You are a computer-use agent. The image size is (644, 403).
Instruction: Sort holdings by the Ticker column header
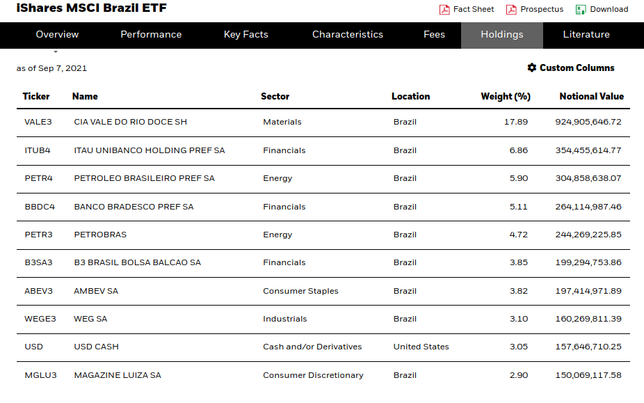[x=36, y=96]
